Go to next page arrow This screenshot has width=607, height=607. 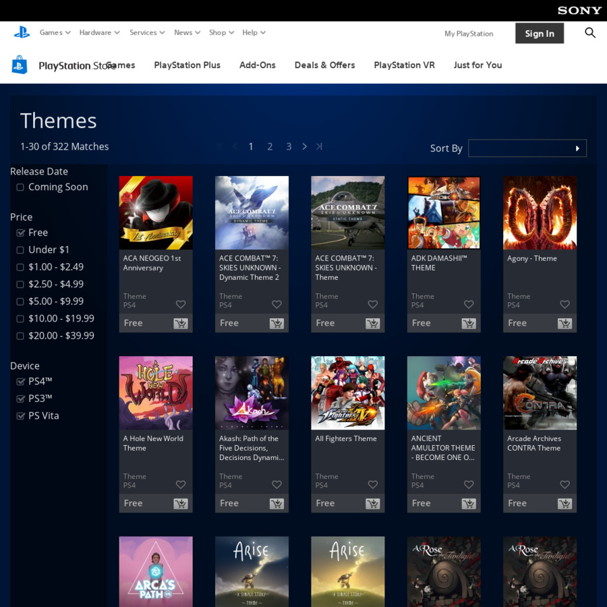click(305, 146)
